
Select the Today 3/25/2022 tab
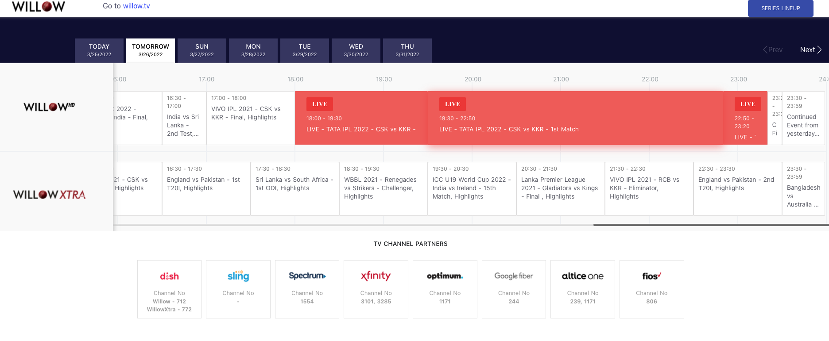[x=99, y=50]
